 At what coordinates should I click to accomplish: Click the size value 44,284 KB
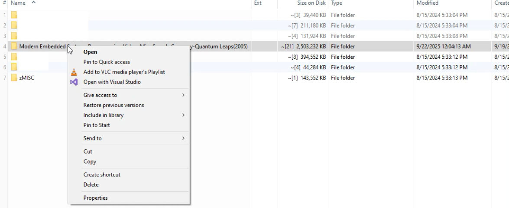(x=315, y=67)
